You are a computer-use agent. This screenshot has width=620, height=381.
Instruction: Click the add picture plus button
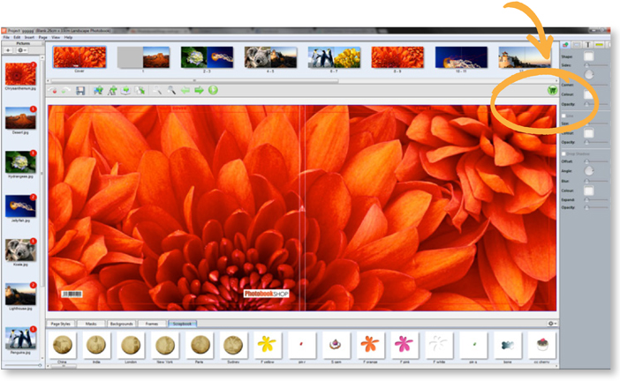coord(9,50)
